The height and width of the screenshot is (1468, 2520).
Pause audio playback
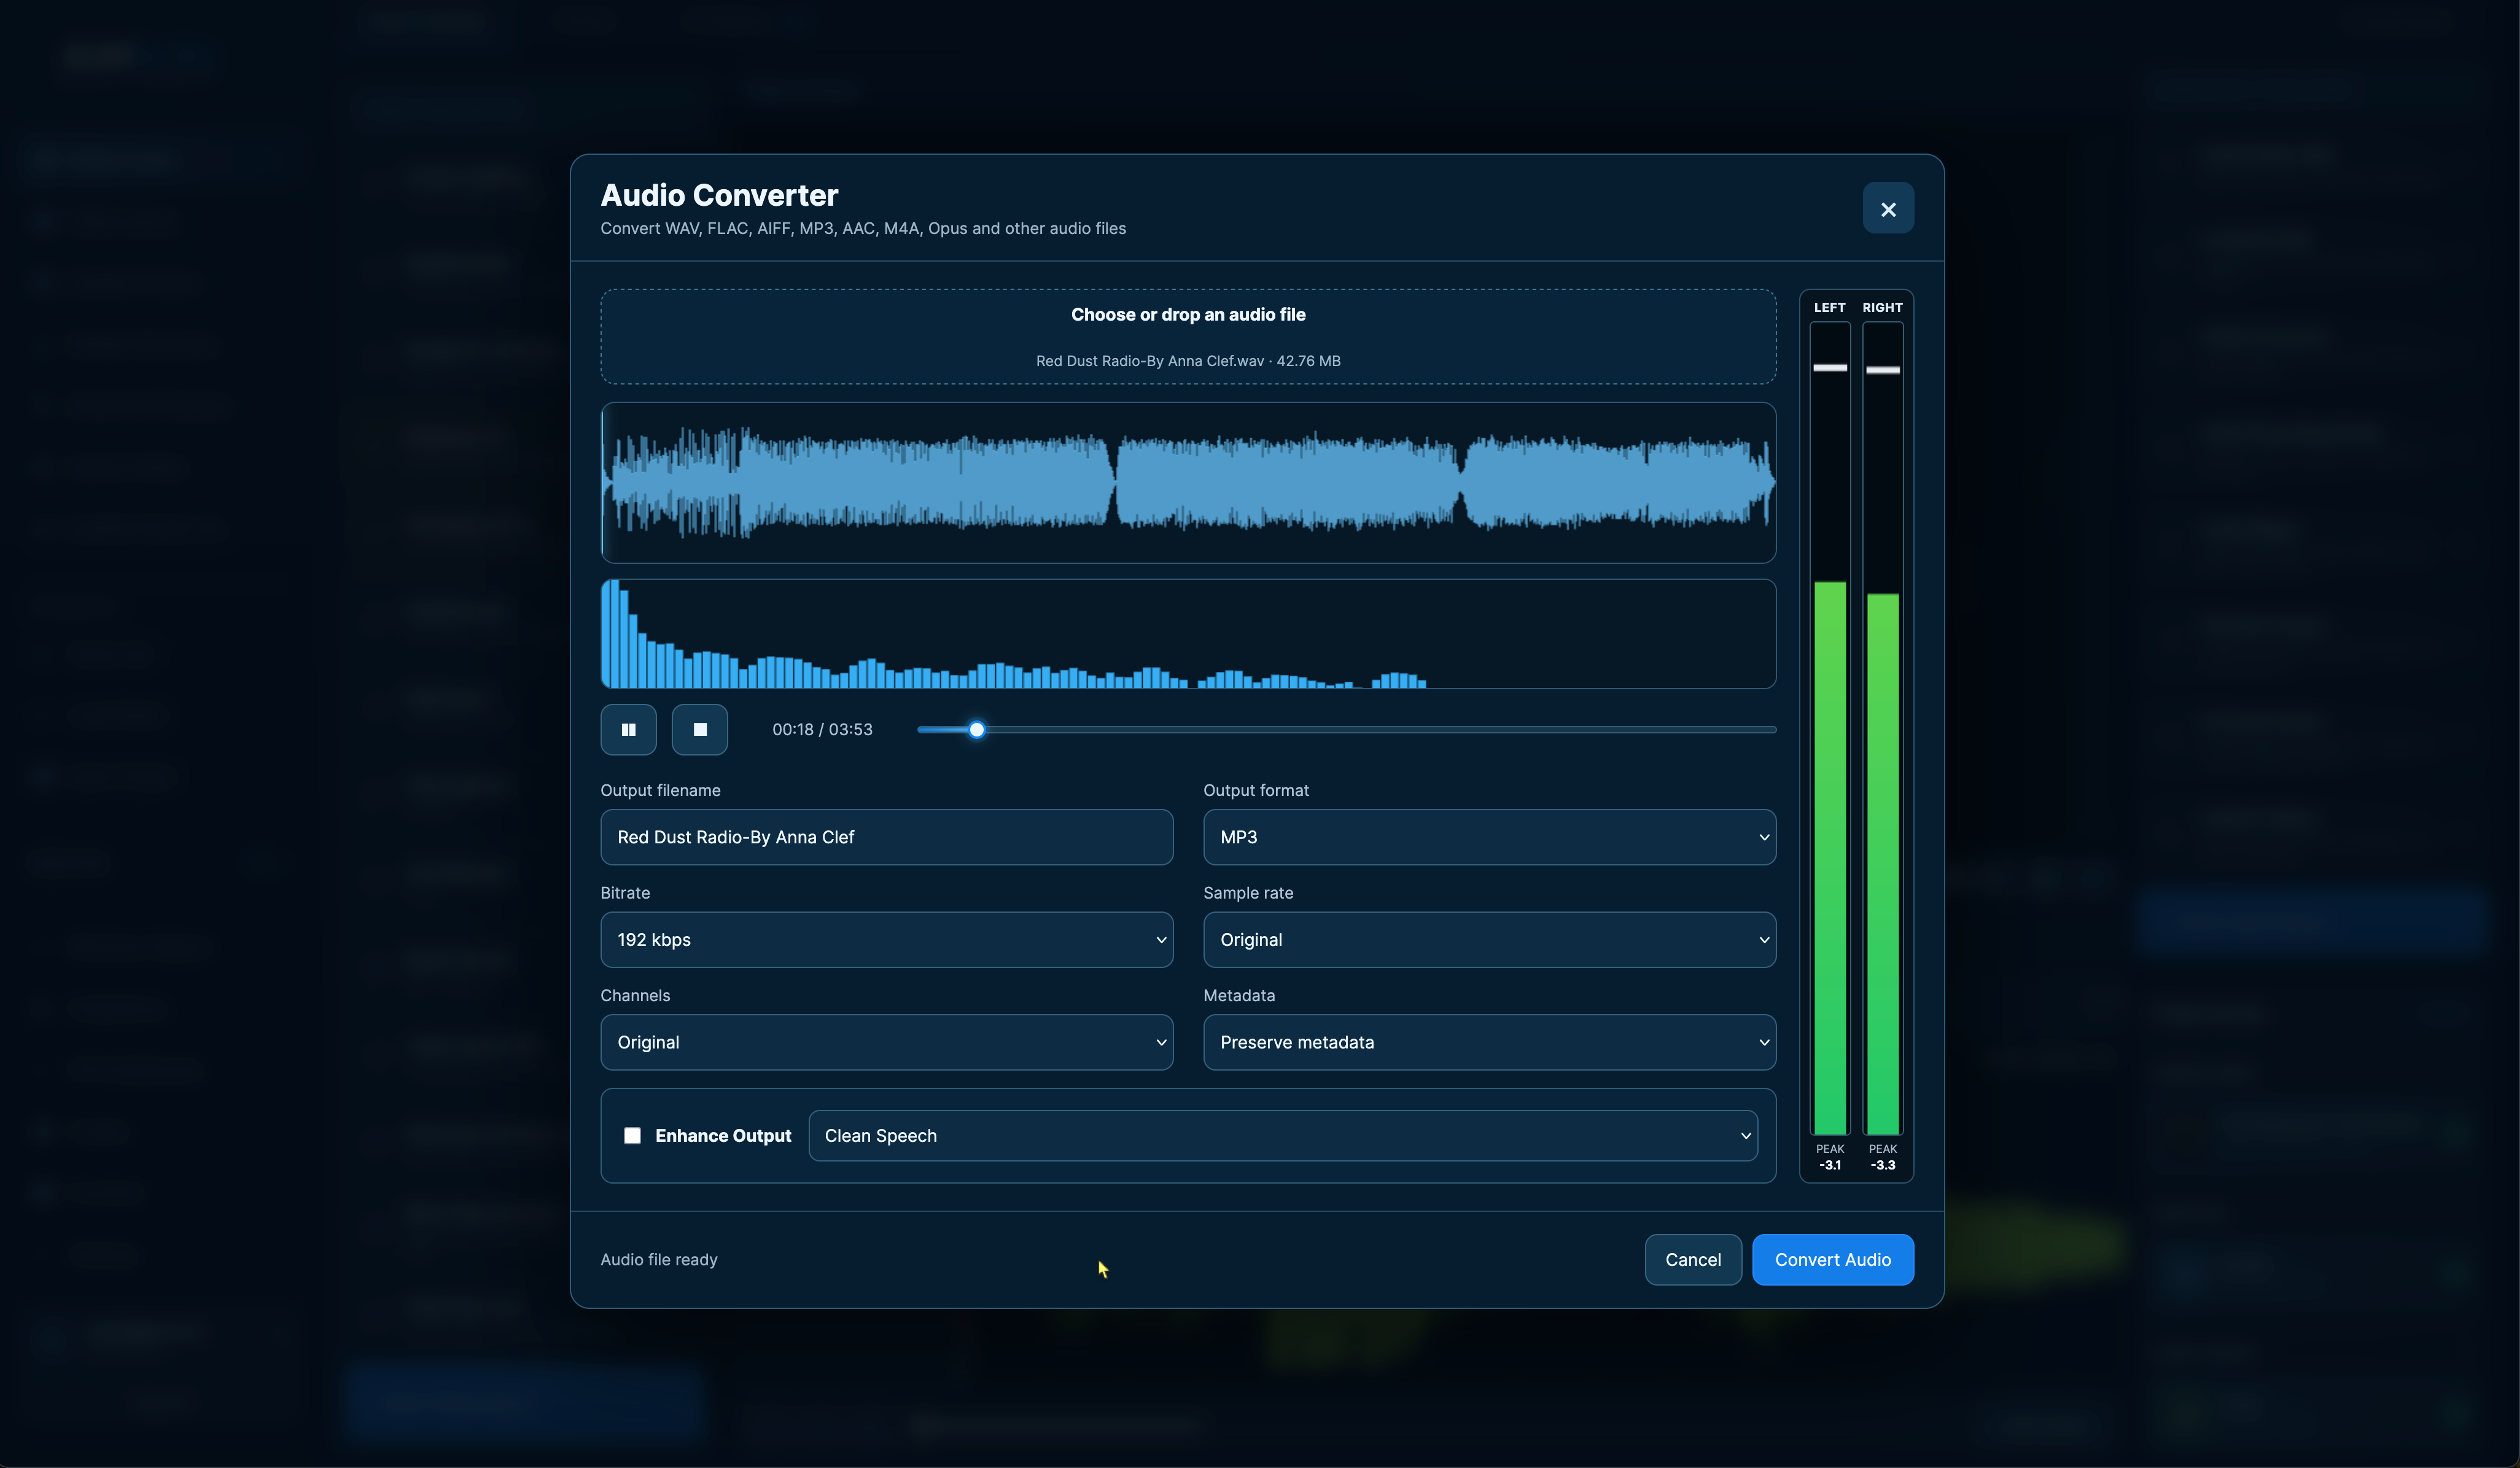pyautogui.click(x=628, y=729)
